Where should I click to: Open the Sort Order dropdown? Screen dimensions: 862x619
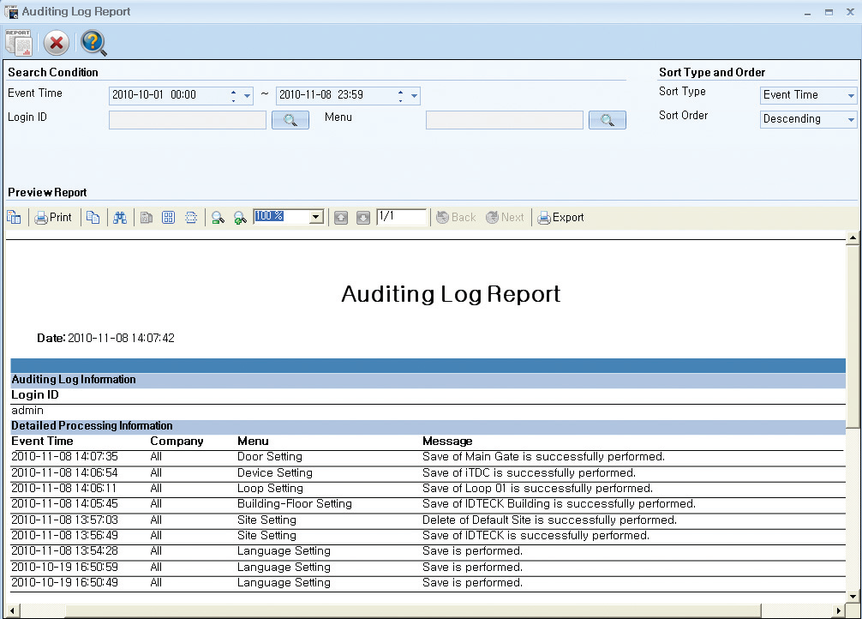click(850, 120)
